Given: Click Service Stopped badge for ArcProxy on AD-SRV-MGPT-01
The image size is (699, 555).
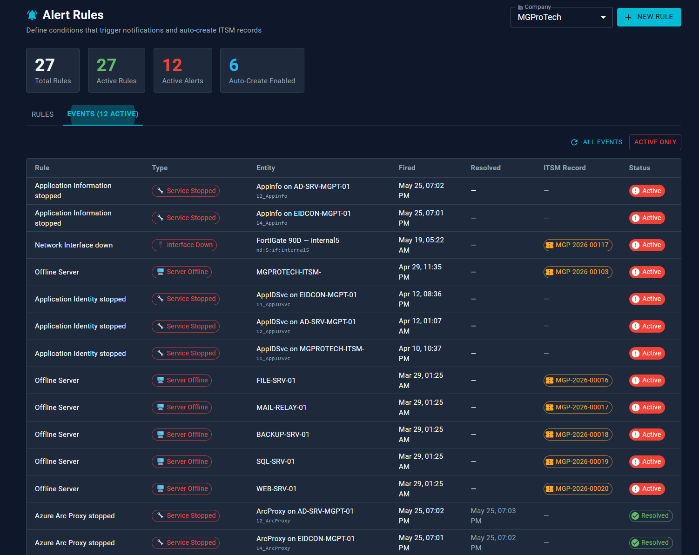Looking at the screenshot, I should pyautogui.click(x=186, y=516).
